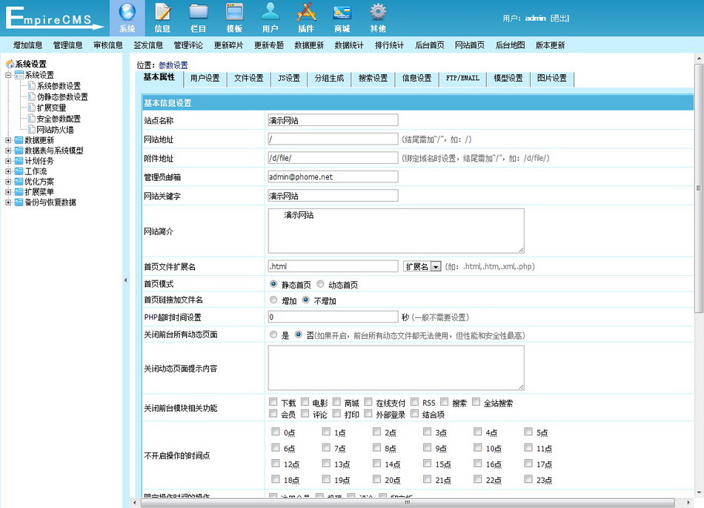Select the 动态首页 radio button
Image resolution: width=704 pixels, height=508 pixels.
pyautogui.click(x=320, y=284)
